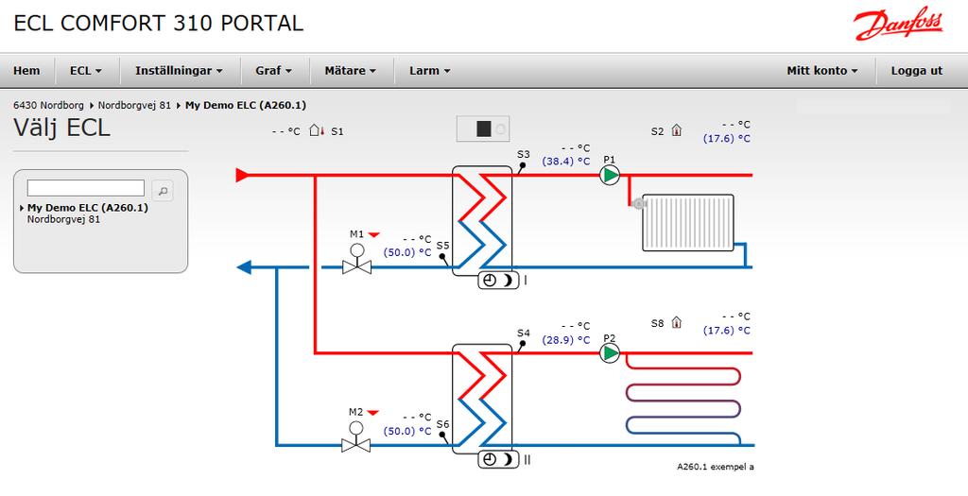
Task: Click the M1 motorized valve symbol
Action: [356, 259]
